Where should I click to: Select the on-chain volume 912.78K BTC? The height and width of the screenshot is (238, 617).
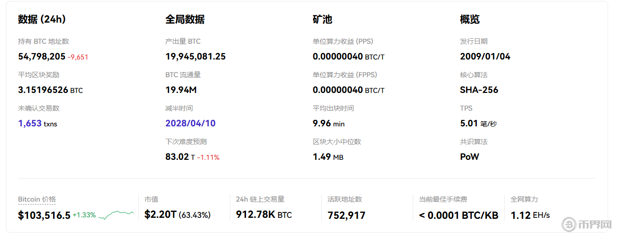(264, 215)
